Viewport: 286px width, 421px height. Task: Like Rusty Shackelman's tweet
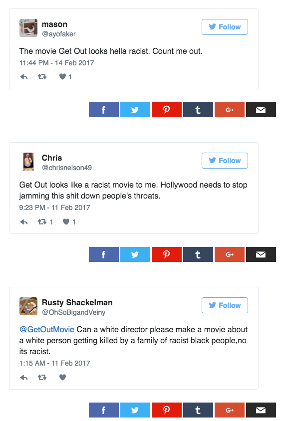(x=62, y=378)
